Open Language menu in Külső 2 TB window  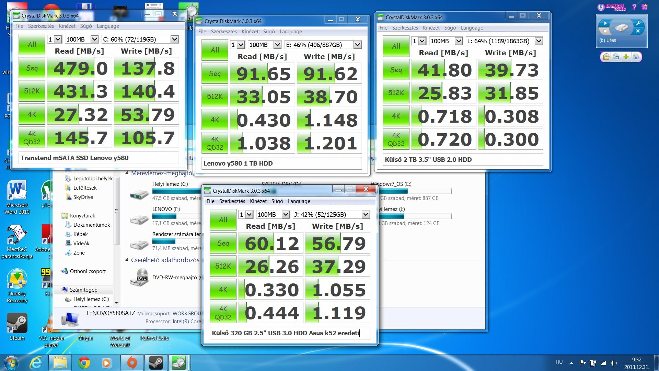pos(472,28)
